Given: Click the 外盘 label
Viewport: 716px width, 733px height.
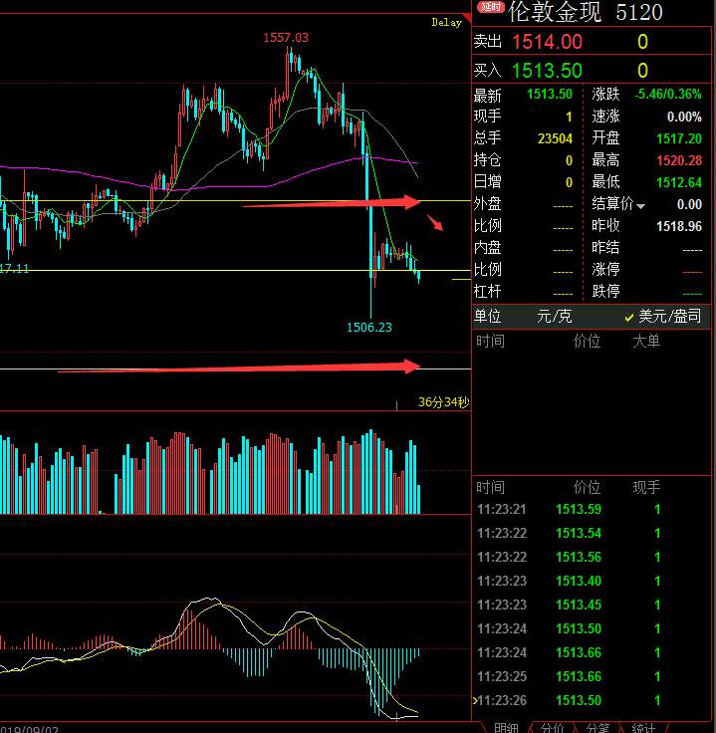Looking at the screenshot, I should 487,203.
